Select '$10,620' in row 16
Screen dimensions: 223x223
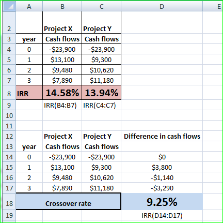pos(102,177)
